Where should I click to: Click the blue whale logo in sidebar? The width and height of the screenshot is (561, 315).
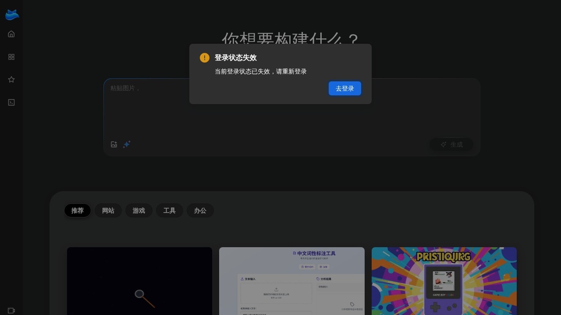click(12, 15)
